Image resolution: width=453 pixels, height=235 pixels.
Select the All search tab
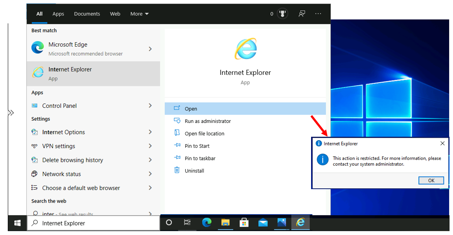pos(39,13)
